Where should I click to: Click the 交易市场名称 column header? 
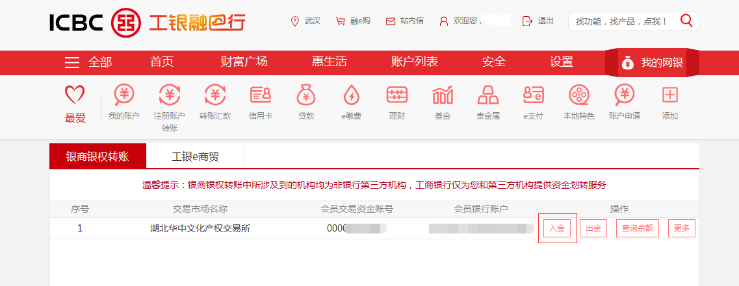click(200, 209)
